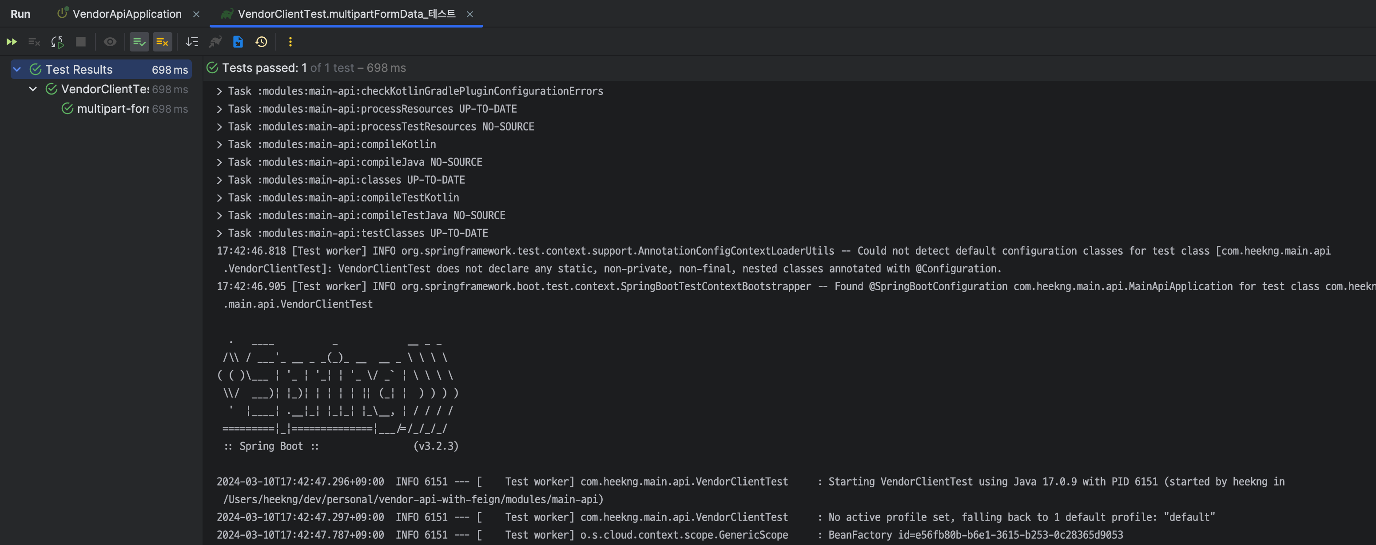The width and height of the screenshot is (1376, 545).
Task: Expand the processTestResources NO-SOURCE task
Action: coord(219,127)
